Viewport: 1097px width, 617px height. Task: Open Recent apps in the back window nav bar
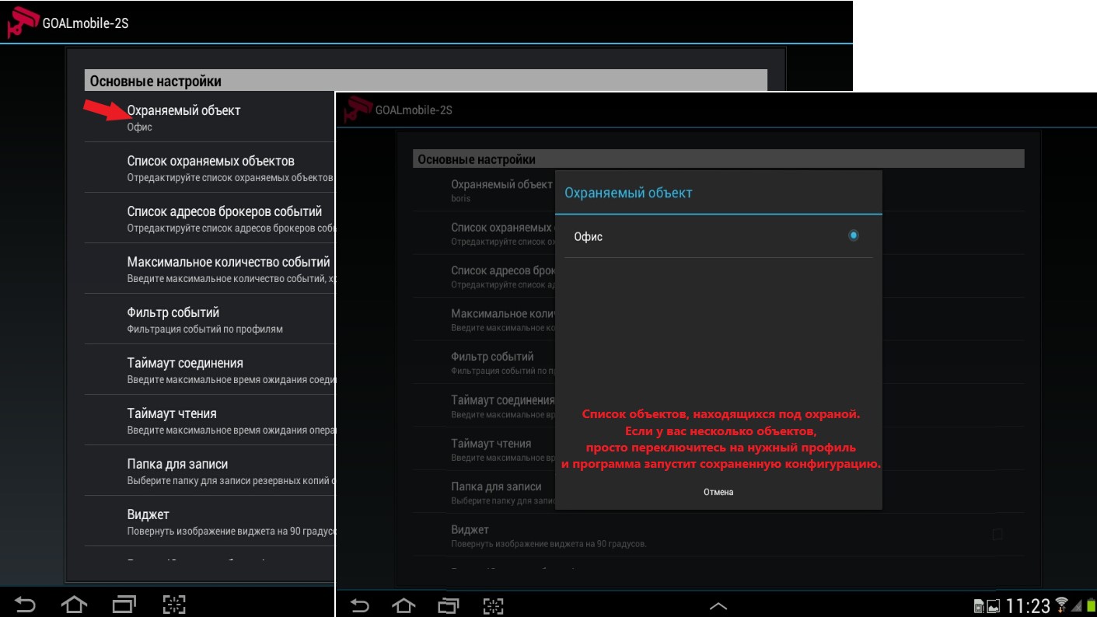point(124,604)
